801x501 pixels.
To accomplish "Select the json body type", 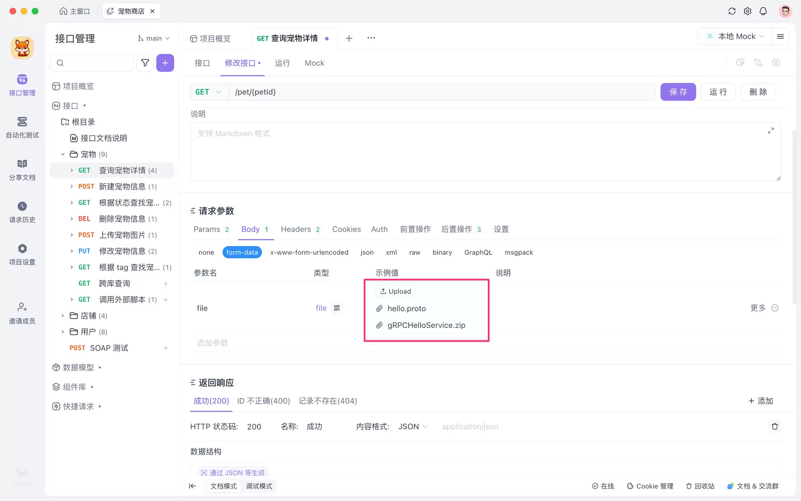I will click(x=367, y=252).
